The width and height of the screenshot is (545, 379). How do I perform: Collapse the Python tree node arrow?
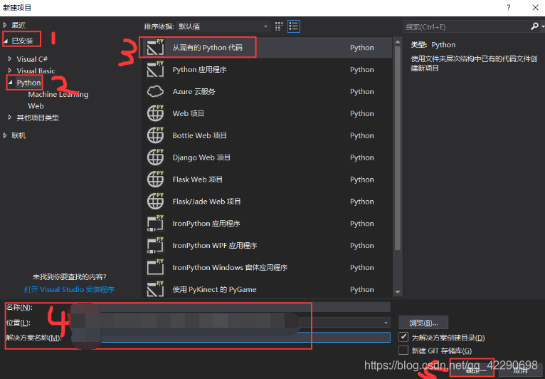click(x=10, y=83)
